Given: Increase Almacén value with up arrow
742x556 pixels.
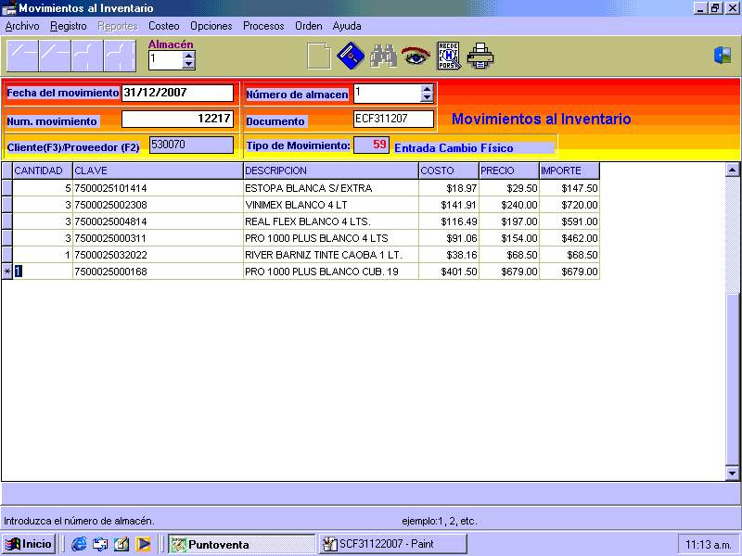Looking at the screenshot, I should pyautogui.click(x=189, y=55).
